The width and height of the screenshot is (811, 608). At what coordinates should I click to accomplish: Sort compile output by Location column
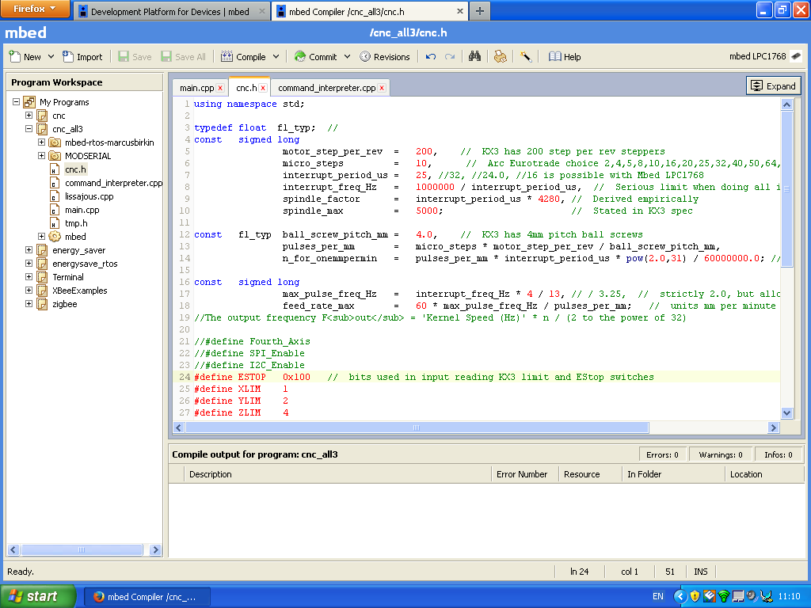[764, 474]
